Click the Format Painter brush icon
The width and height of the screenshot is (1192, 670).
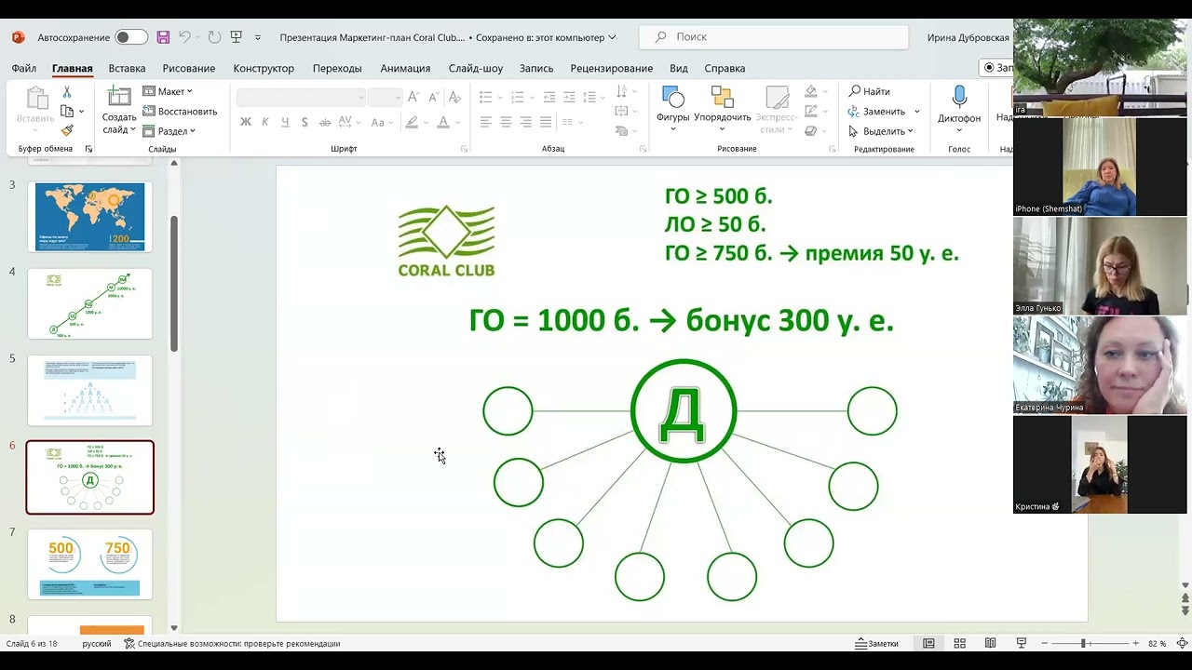[x=67, y=131]
